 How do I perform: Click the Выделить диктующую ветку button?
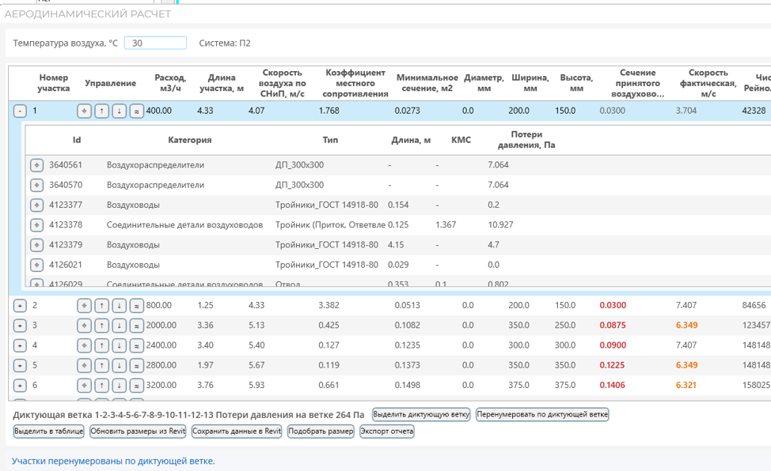click(x=421, y=415)
